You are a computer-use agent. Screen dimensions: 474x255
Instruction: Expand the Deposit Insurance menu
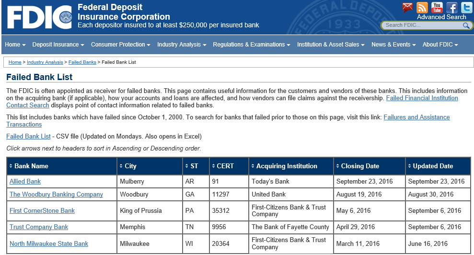pos(58,45)
